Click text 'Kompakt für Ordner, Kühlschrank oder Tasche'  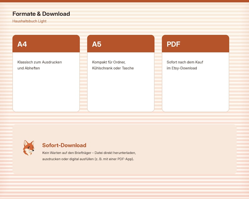(113, 65)
